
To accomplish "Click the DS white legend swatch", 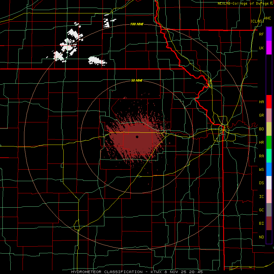I will [269, 183].
